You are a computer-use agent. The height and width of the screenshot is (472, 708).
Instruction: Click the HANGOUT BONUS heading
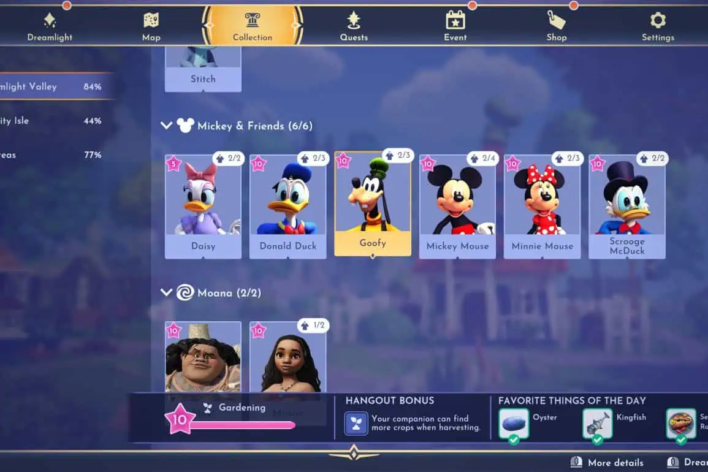point(390,401)
